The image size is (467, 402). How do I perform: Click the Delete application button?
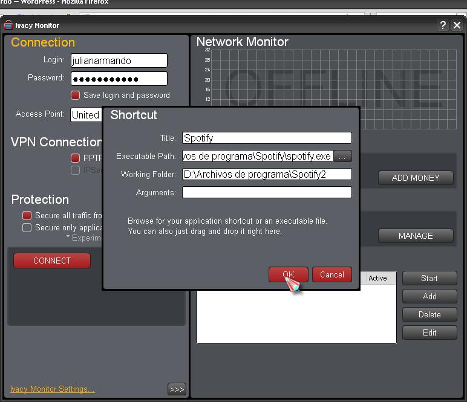429,314
